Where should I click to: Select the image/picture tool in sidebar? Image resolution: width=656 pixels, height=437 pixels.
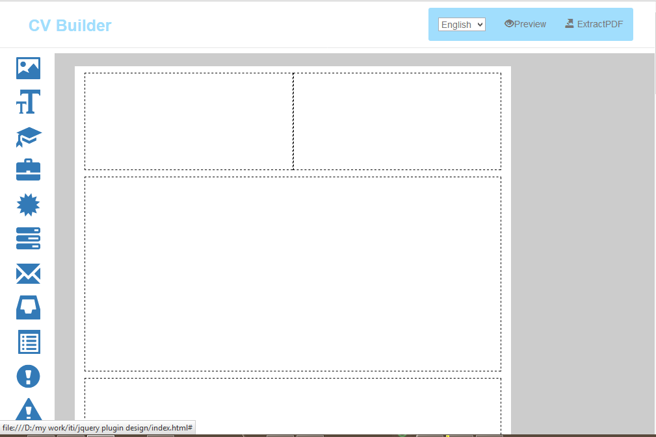tap(28, 68)
